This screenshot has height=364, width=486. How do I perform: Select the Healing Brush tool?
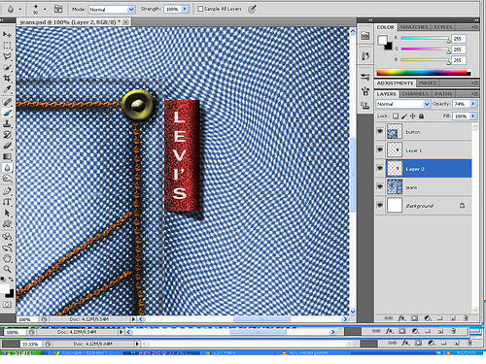7,102
